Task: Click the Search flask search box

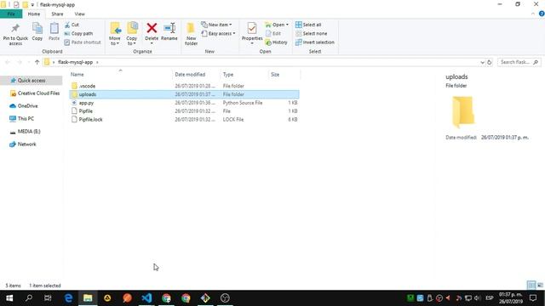Action: (x=519, y=62)
